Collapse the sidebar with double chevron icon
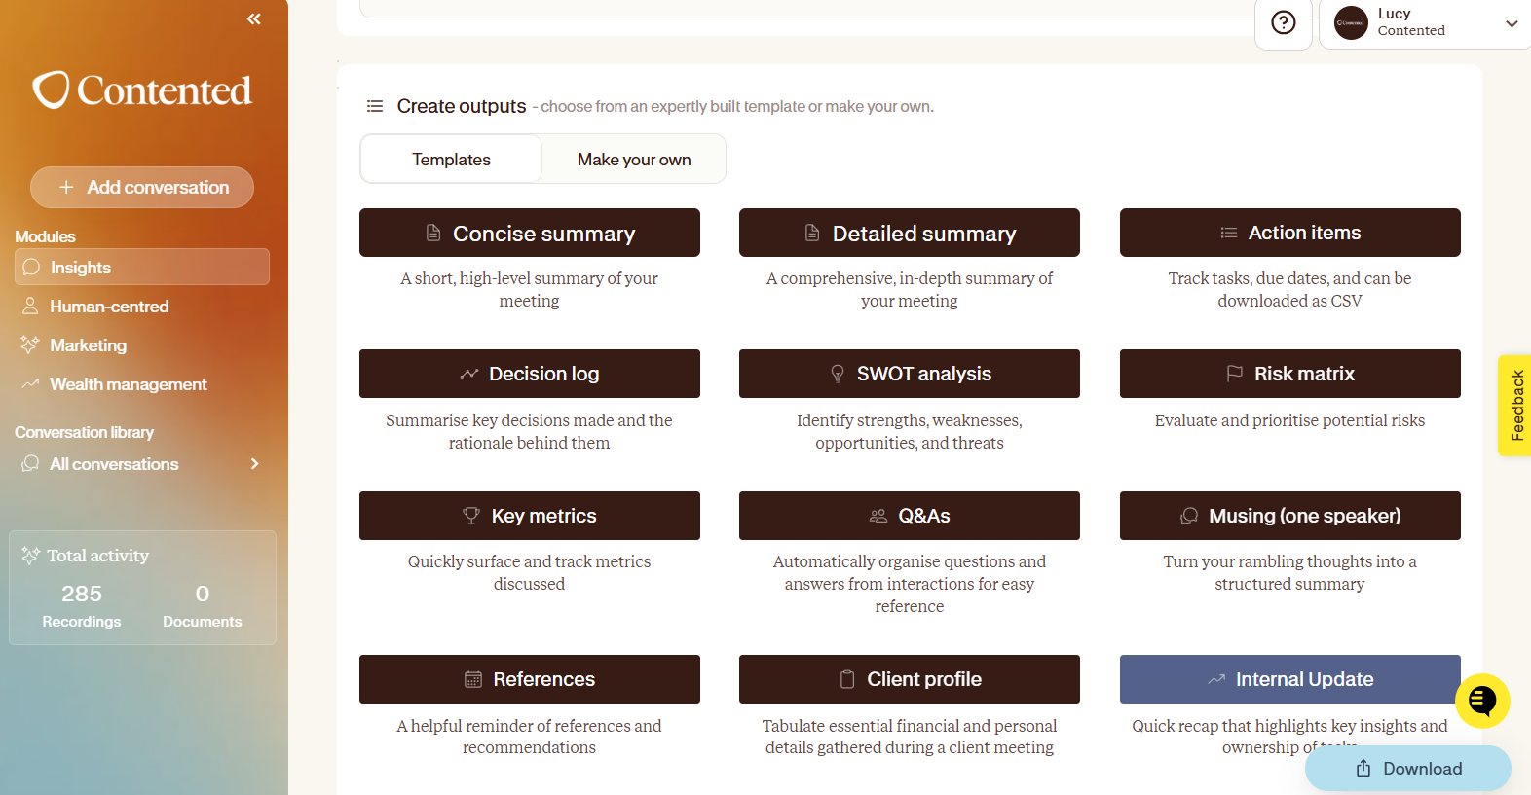Viewport: 1531px width, 795px height. 254,18
